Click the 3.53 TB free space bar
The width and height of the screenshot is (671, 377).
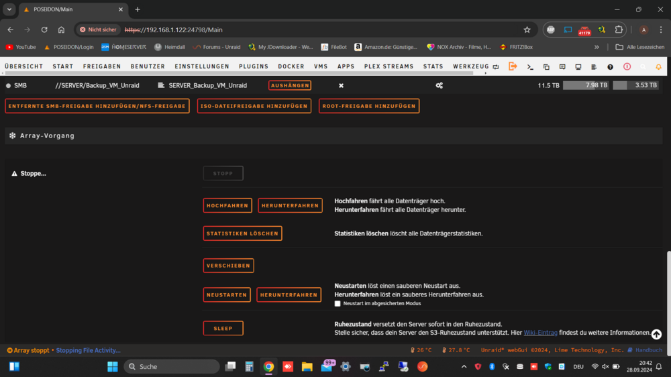pos(635,85)
